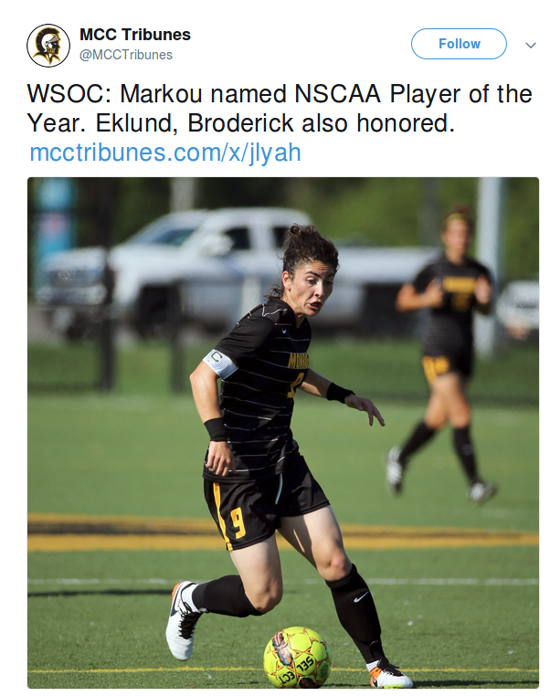Follow the MCC Tribunes account
The width and height of the screenshot is (550, 696).
tap(459, 44)
